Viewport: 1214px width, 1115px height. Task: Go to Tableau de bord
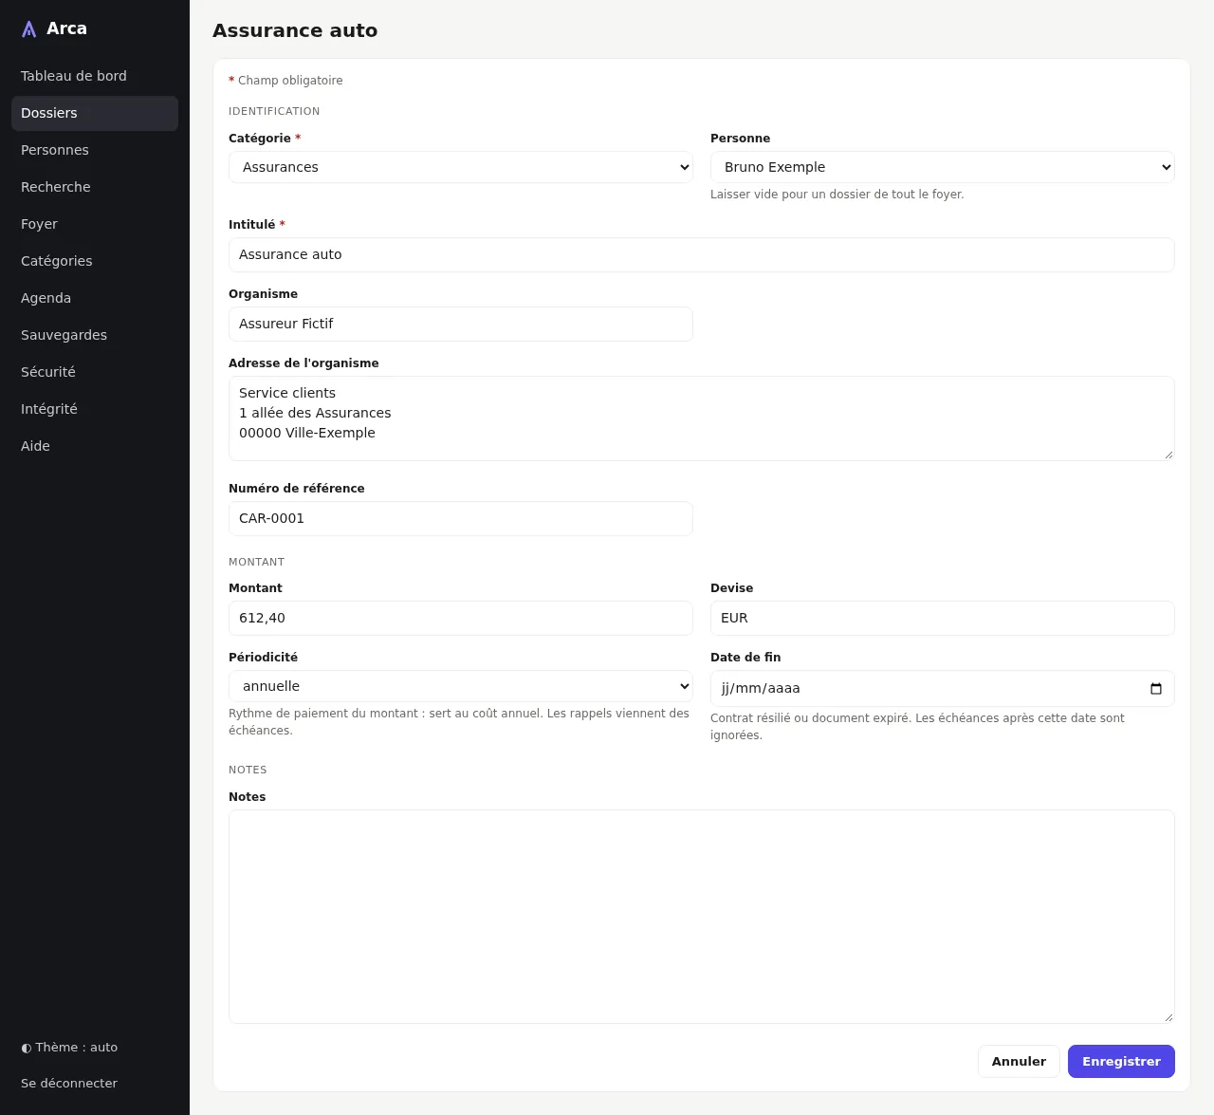pyautogui.click(x=95, y=76)
